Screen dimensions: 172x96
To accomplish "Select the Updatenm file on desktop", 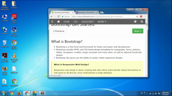I will coord(14,70).
